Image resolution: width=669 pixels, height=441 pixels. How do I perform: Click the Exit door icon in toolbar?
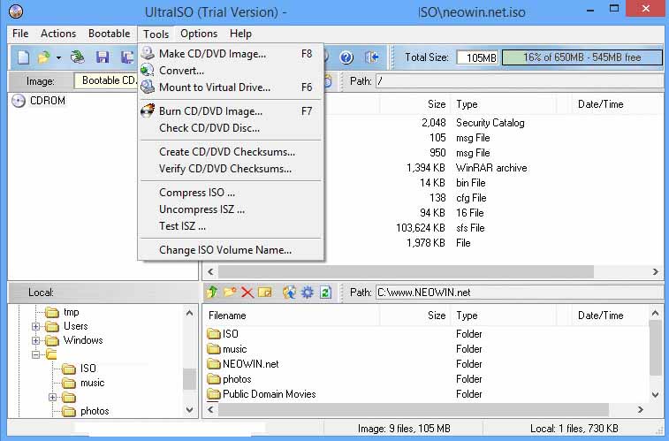(x=372, y=57)
